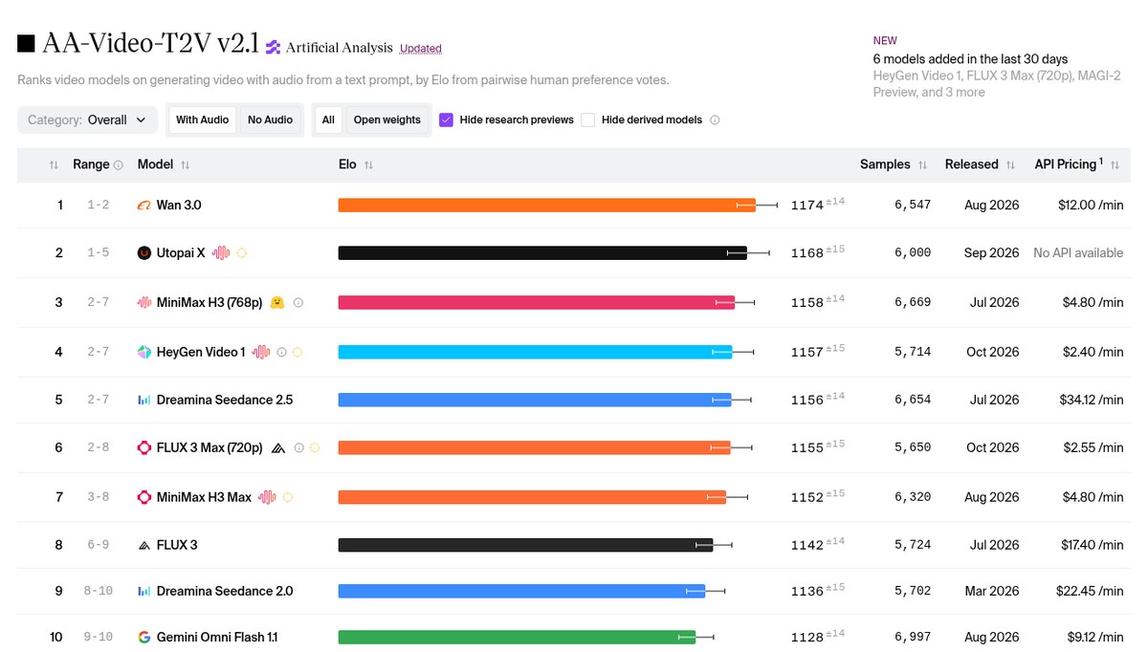Sort by Samples column arrows

922,165
